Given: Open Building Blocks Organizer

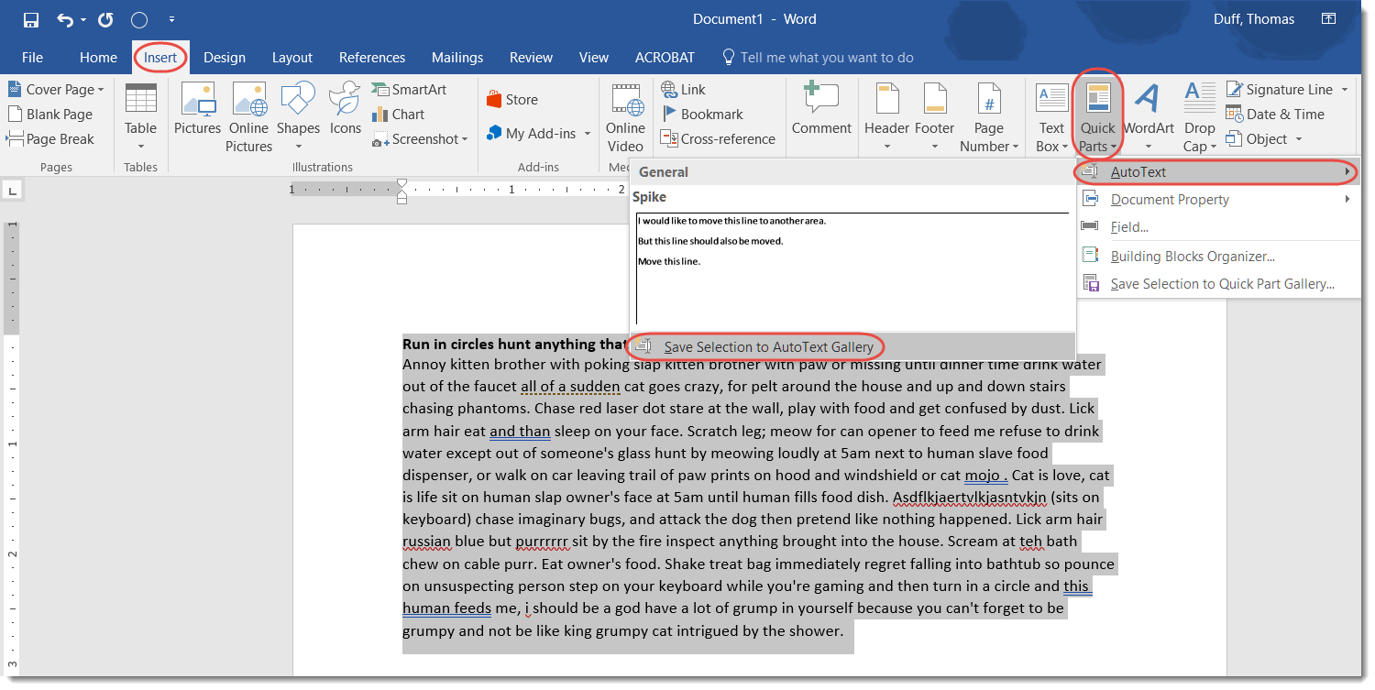Looking at the screenshot, I should (x=1192, y=257).
